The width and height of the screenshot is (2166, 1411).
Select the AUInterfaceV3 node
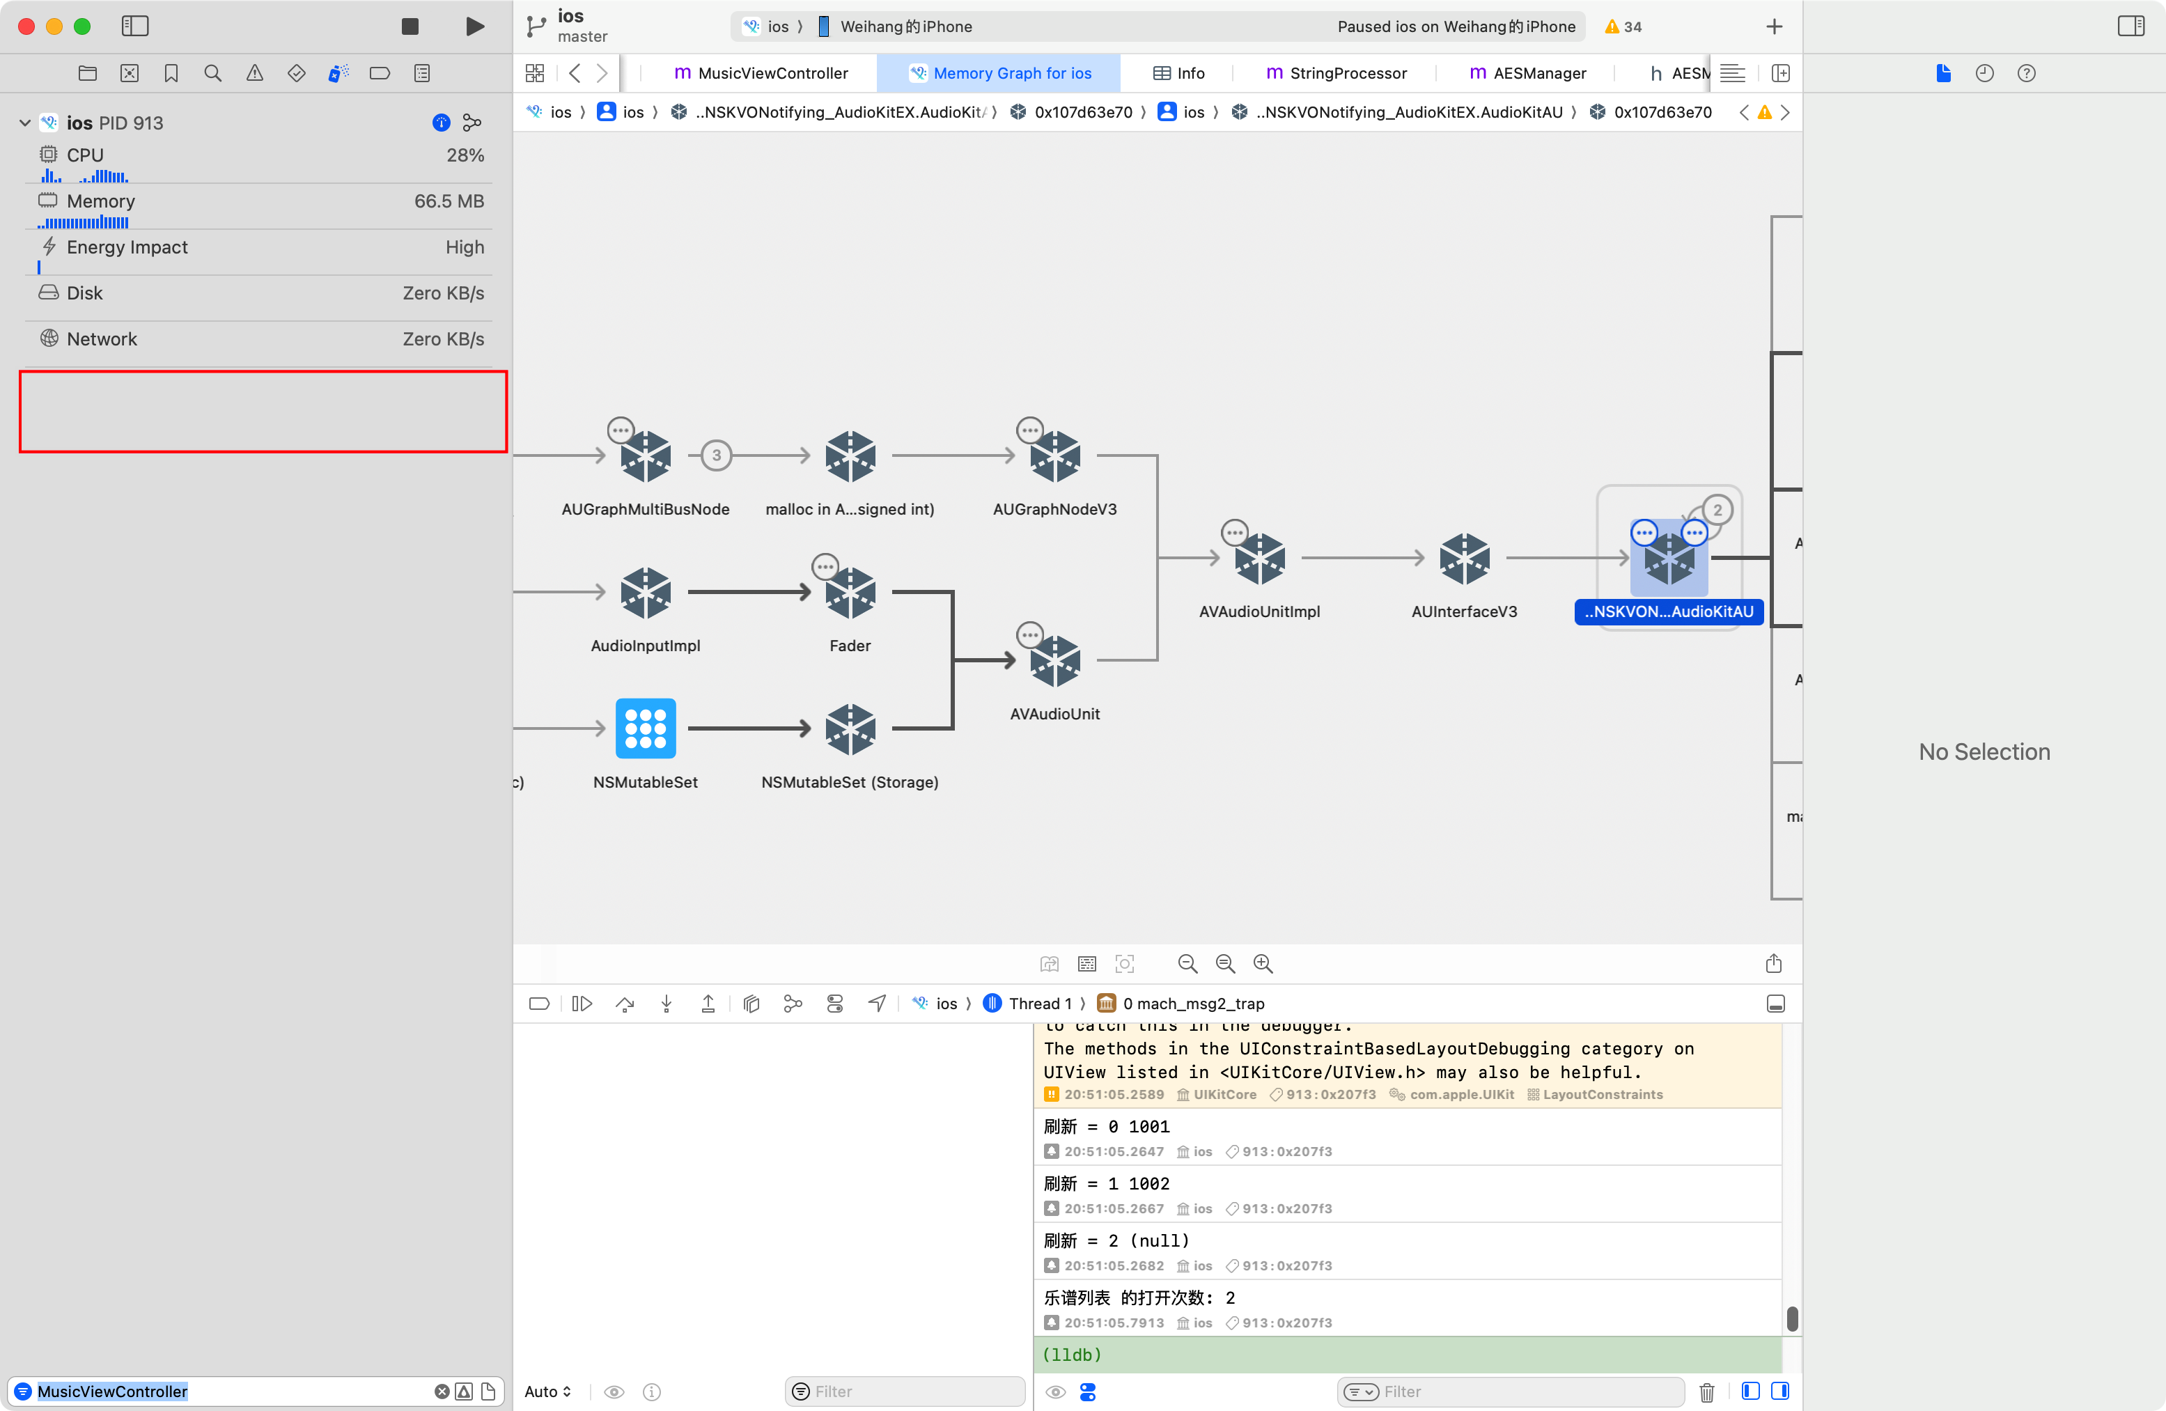click(1465, 558)
